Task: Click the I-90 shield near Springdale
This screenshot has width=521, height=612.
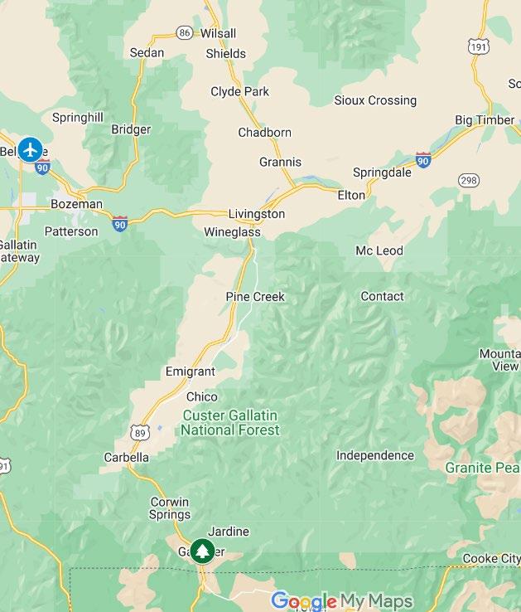Action: click(423, 160)
